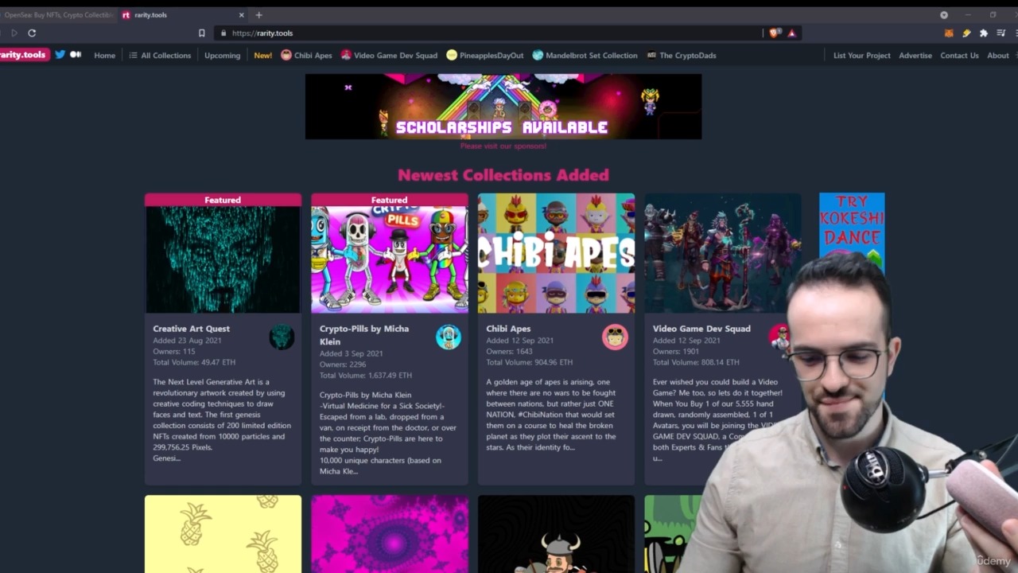Click Total Volume: 808.14 ETH text
This screenshot has width=1018, height=573.
click(x=696, y=363)
